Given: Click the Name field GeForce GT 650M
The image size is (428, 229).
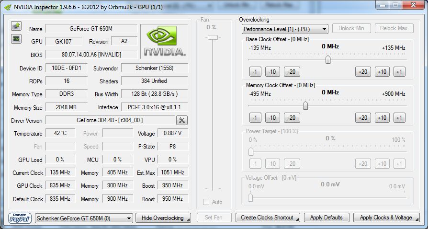Looking at the screenshot, I should [91, 28].
